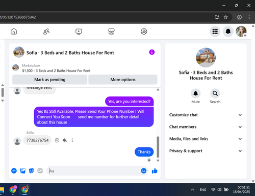Open the account profile picture menu

click(x=241, y=32)
